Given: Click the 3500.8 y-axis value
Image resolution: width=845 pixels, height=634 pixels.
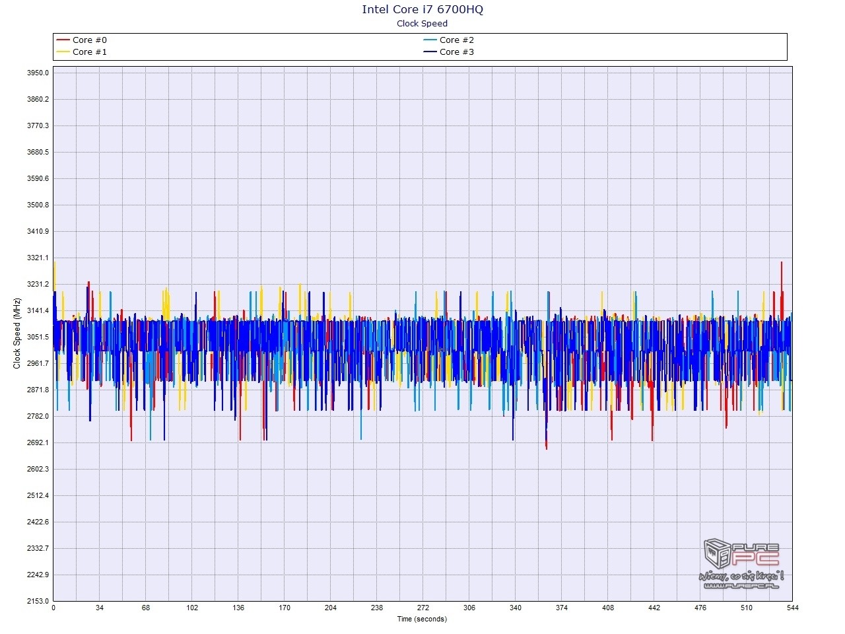Looking at the screenshot, I should coord(38,205).
